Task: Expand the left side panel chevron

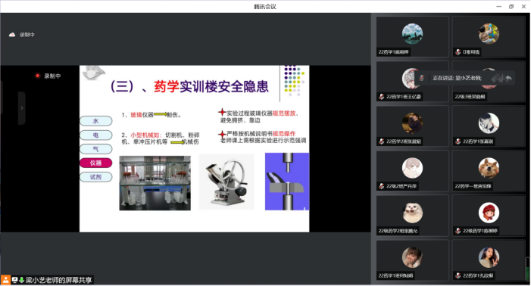Action: coord(22,108)
